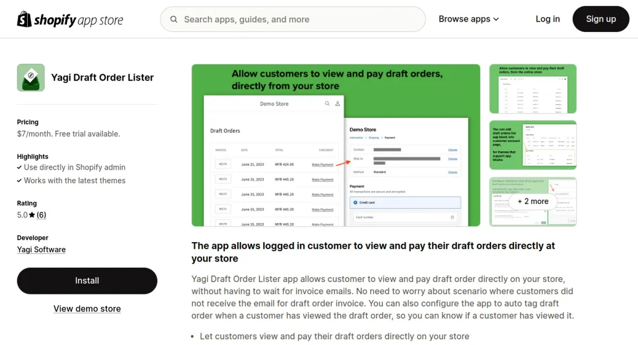Click the Yagi Draft Order Lister title
This screenshot has width=638, height=345.
(x=103, y=77)
